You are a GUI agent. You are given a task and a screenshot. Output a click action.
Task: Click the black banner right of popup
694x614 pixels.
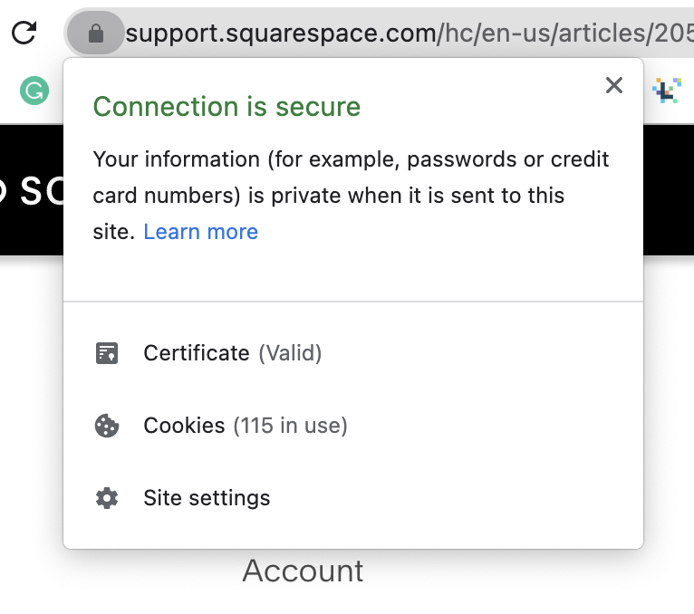669,190
